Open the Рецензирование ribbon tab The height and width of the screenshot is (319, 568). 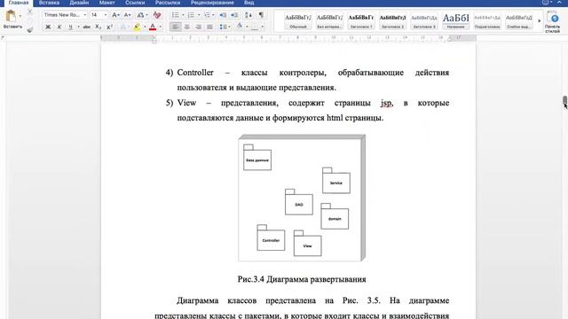[212, 3]
